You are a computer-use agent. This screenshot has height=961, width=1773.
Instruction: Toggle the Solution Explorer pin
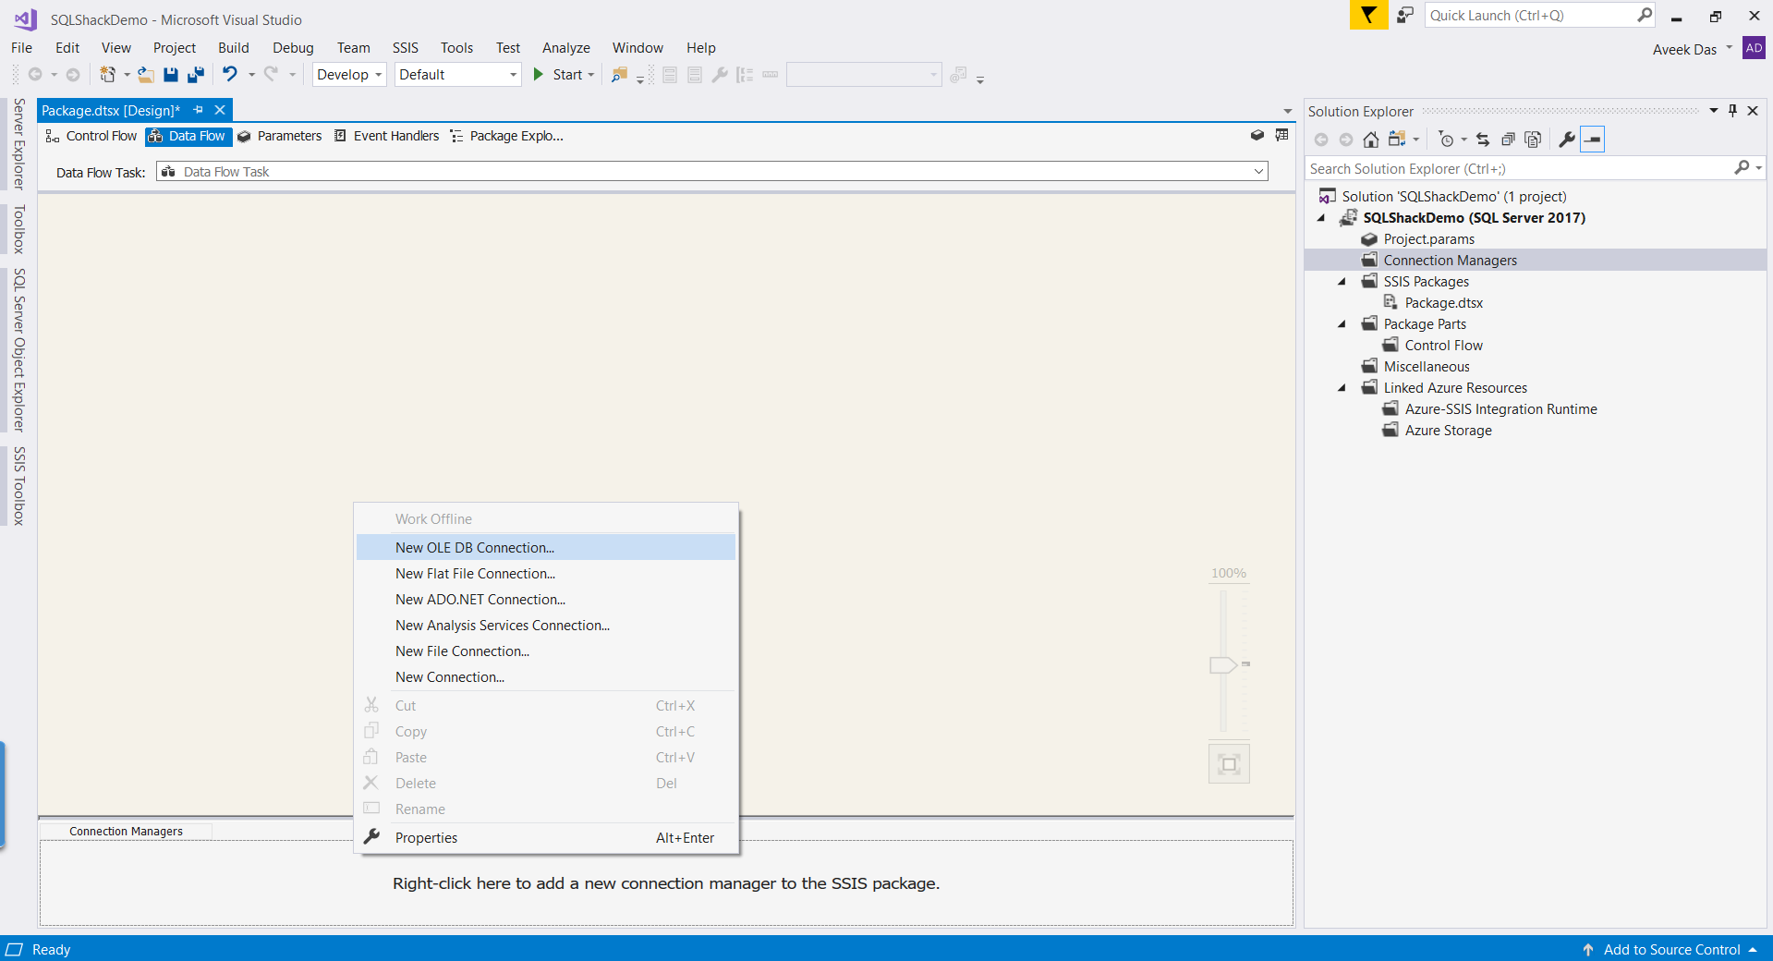[1733, 111]
